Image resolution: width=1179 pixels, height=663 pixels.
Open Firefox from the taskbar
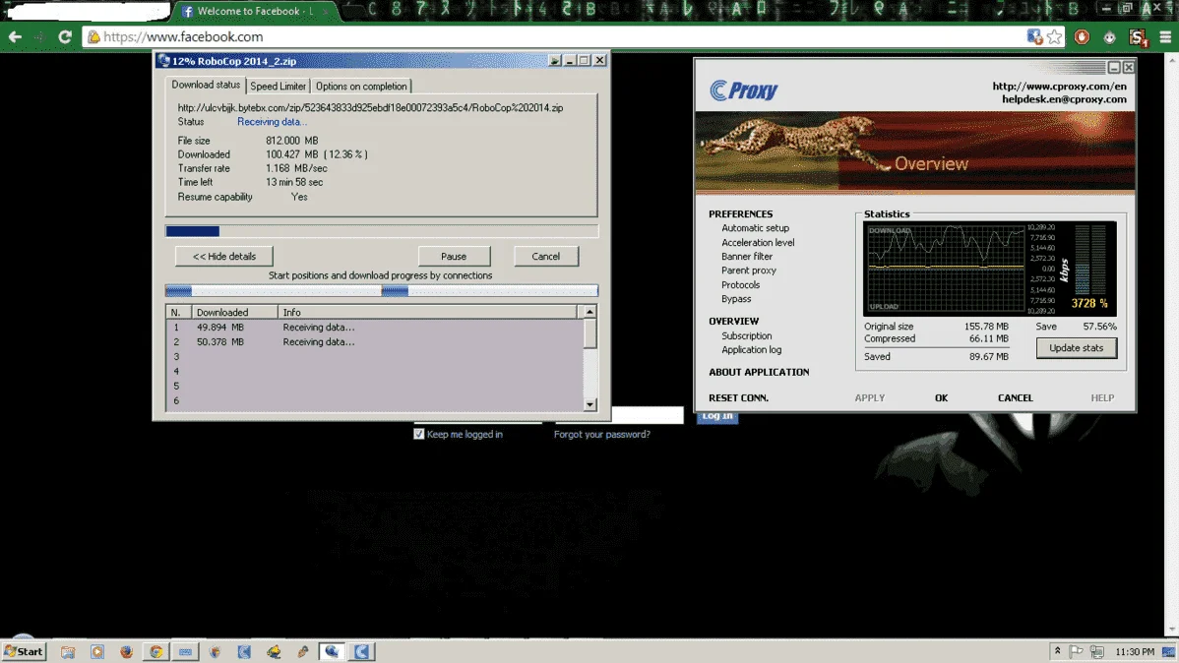click(126, 652)
